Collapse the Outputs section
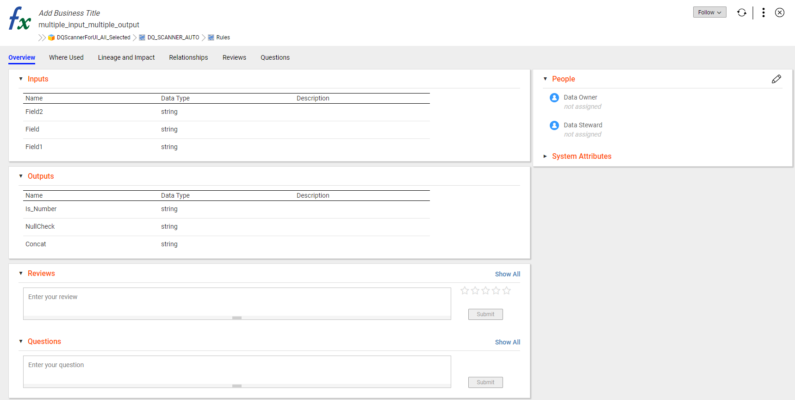Image resolution: width=795 pixels, height=400 pixels. 21,176
